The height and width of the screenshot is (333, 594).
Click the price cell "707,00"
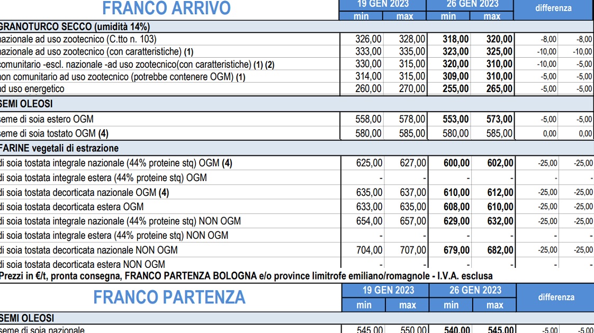coord(413,250)
